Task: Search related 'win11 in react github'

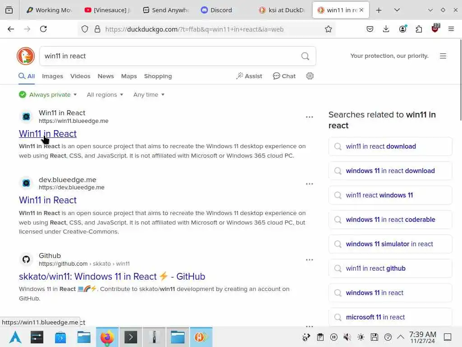Action: click(390, 268)
